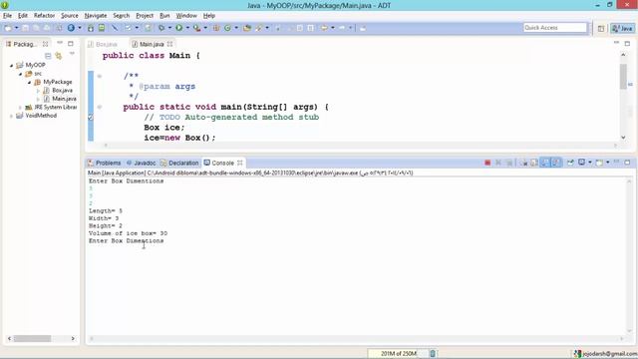The height and width of the screenshot is (359, 638).
Task: Open the Package Explorer view menu arrow
Action: [x=72, y=54]
